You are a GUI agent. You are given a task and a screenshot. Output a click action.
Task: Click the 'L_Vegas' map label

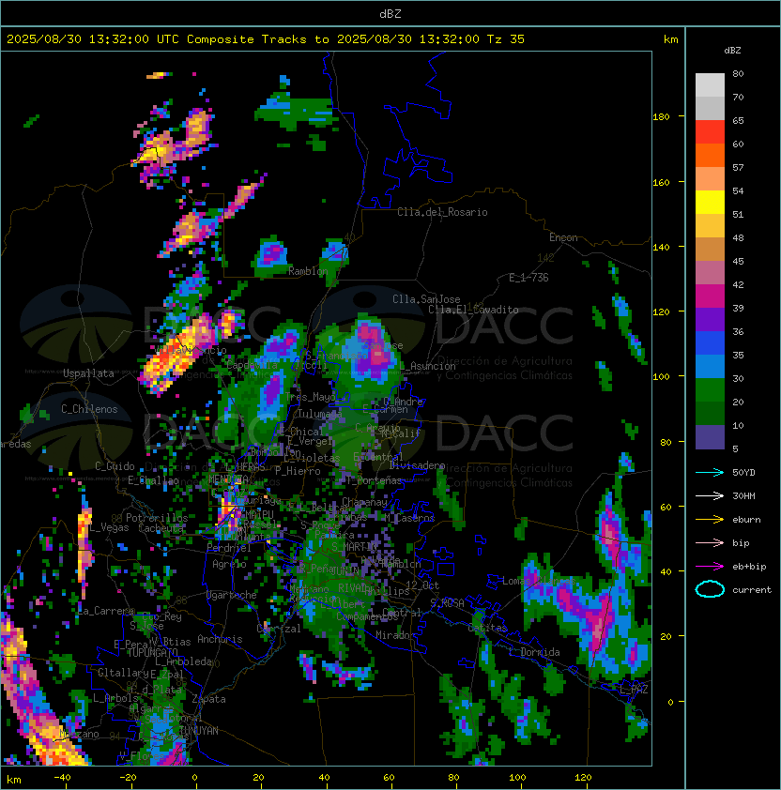109,528
